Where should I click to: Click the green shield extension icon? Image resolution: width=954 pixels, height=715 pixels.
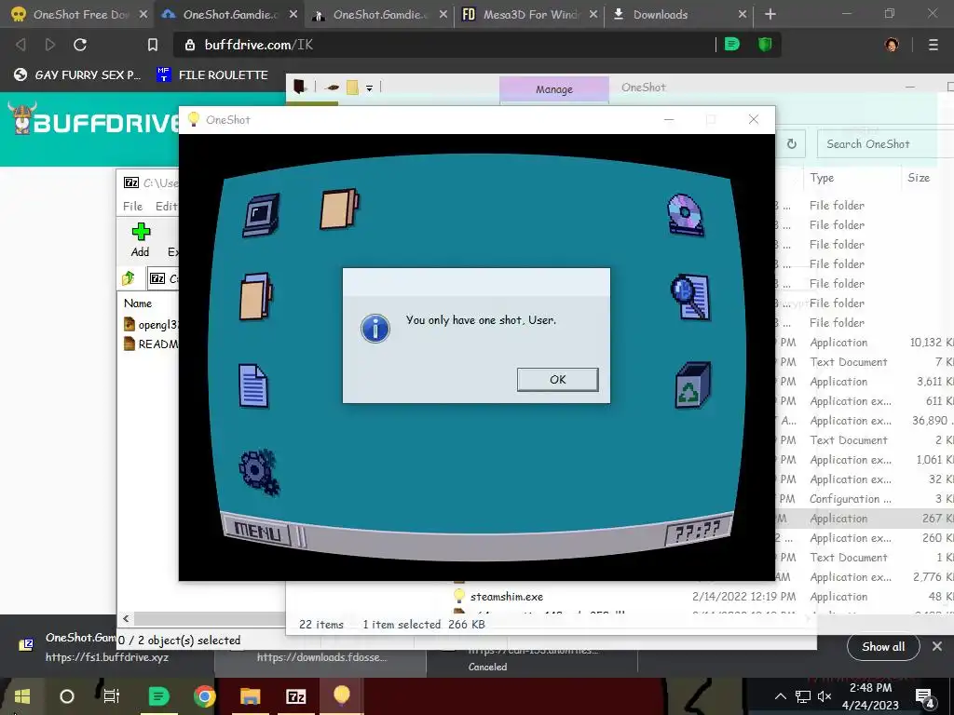(765, 44)
